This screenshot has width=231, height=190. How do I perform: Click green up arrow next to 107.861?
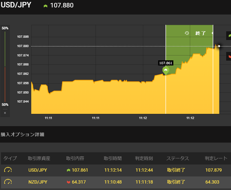68,170
